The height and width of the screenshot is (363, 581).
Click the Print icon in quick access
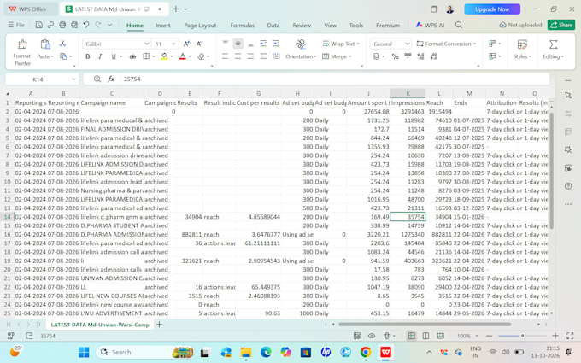click(x=62, y=25)
